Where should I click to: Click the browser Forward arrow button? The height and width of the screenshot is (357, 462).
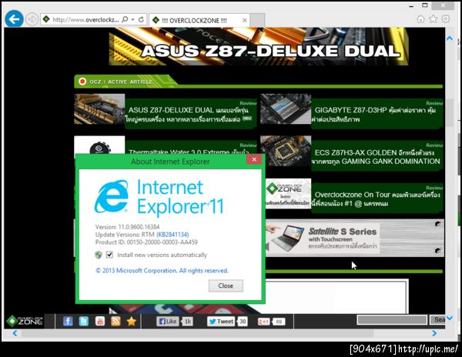(x=32, y=19)
